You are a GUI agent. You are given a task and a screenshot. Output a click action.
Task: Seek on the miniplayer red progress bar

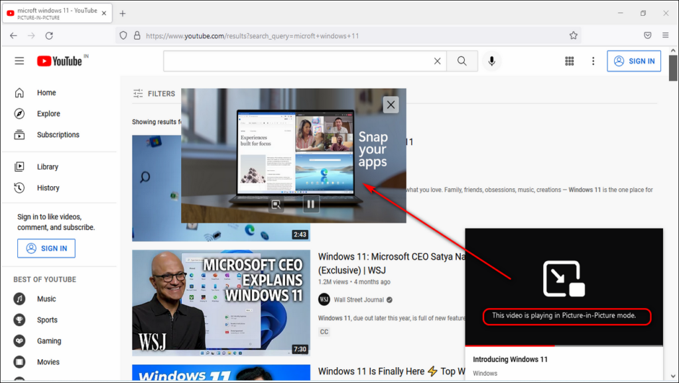pyautogui.click(x=564, y=346)
